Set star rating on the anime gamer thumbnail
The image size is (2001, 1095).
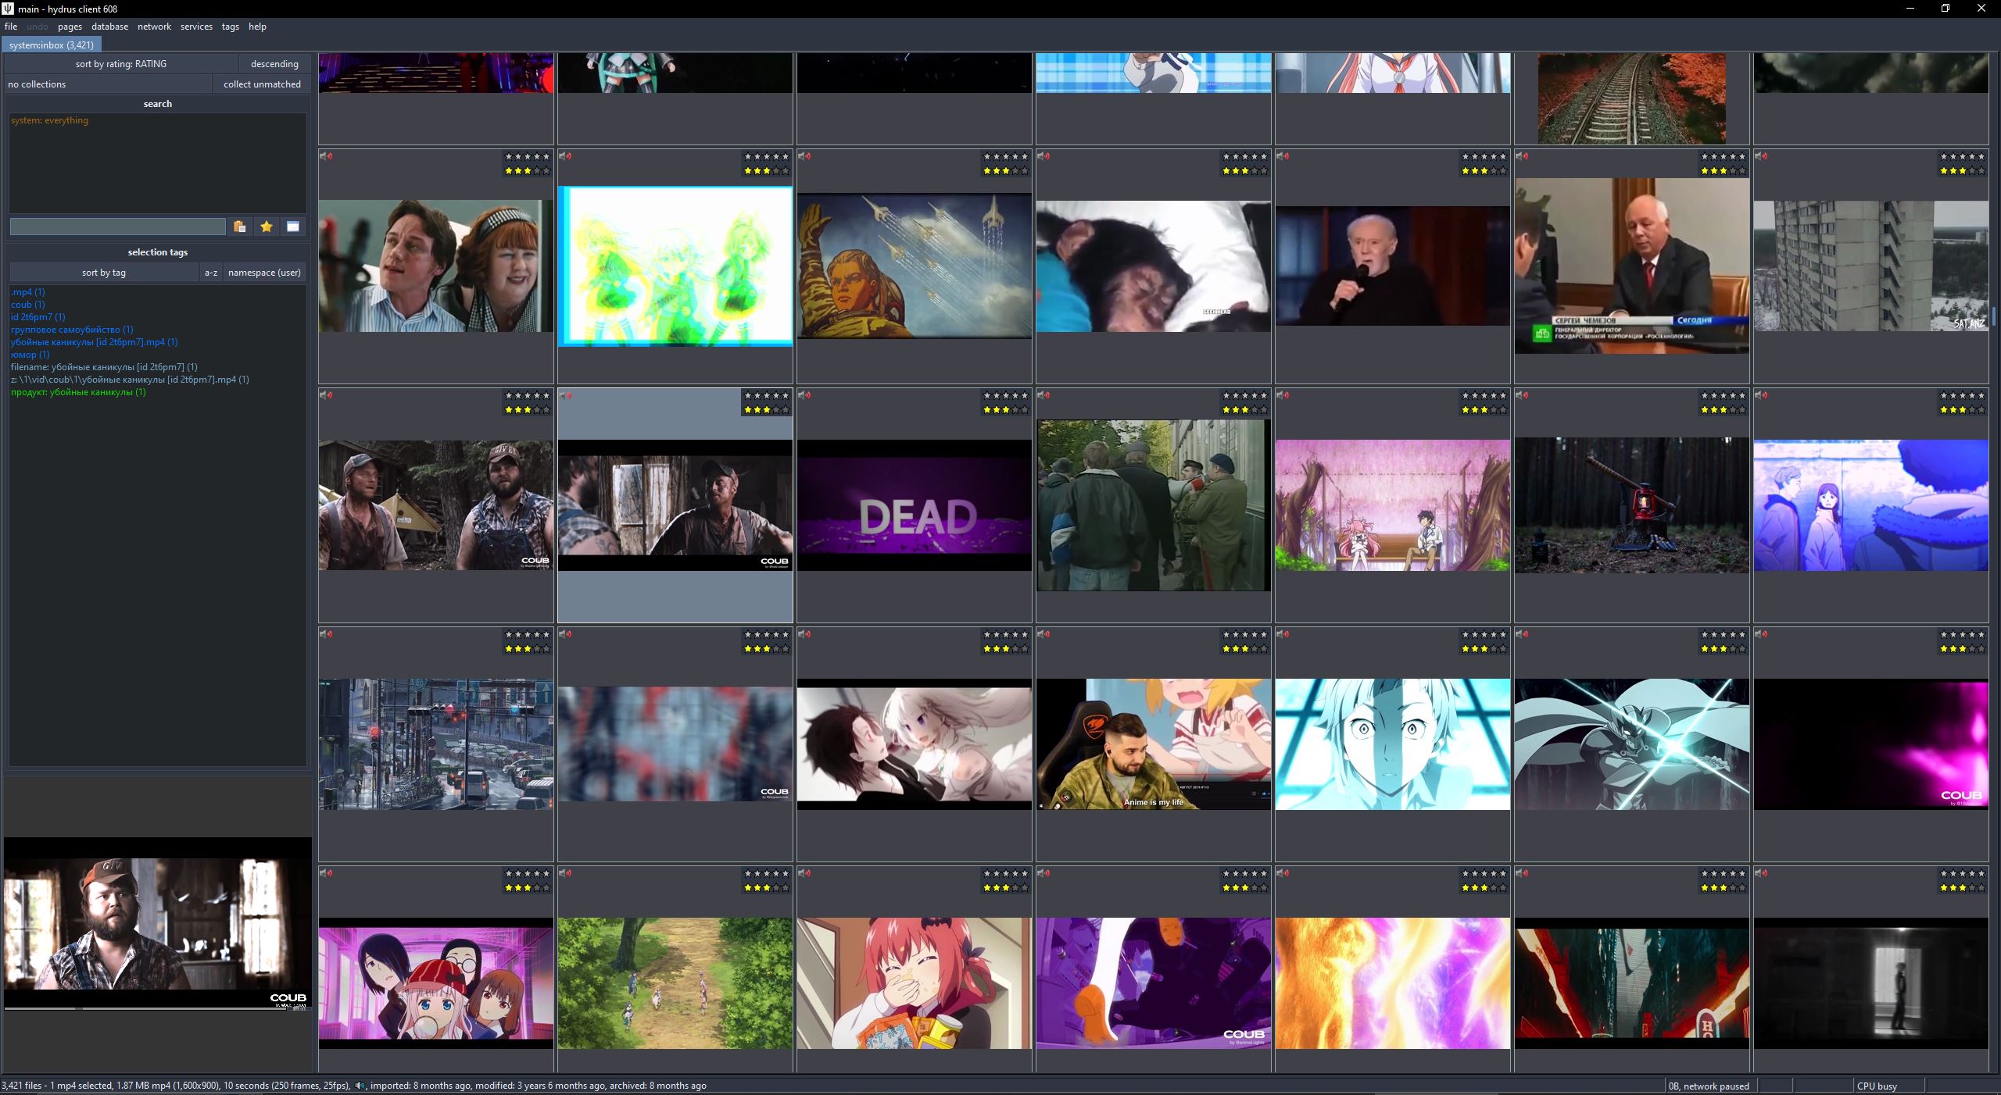tap(1244, 649)
